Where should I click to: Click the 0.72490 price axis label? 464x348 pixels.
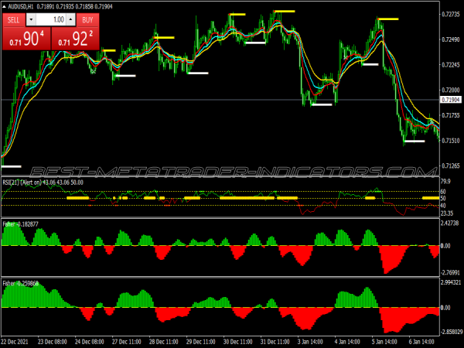(x=451, y=39)
